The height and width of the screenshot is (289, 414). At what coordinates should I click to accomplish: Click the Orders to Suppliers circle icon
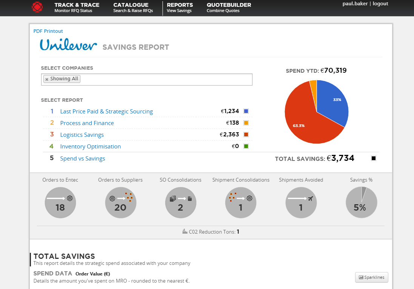click(x=120, y=203)
